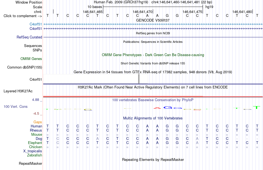
Task: Select the Dog alignment row label
Action: tap(39, 139)
